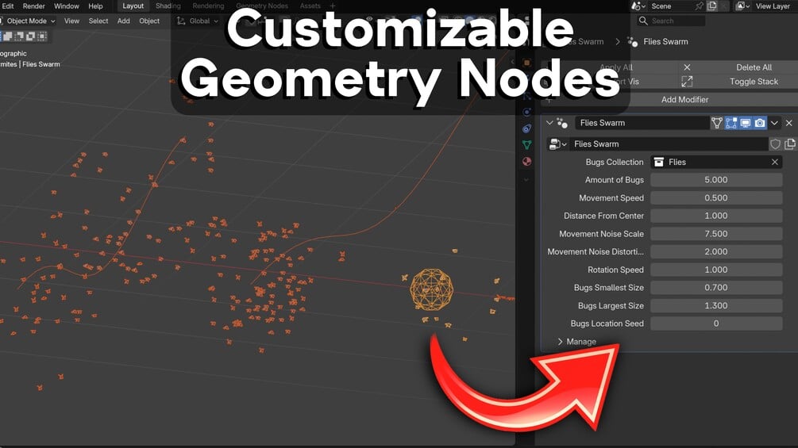Click the Distance From Center value field
The width and height of the screenshot is (798, 448).
pos(716,216)
